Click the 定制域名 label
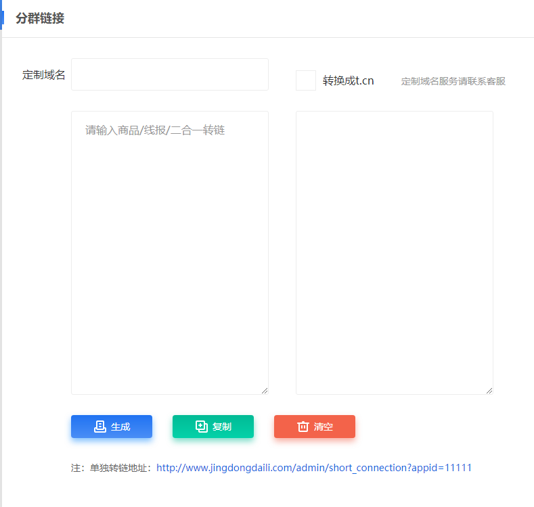Screen dimensions: 534x507 click(x=43, y=74)
